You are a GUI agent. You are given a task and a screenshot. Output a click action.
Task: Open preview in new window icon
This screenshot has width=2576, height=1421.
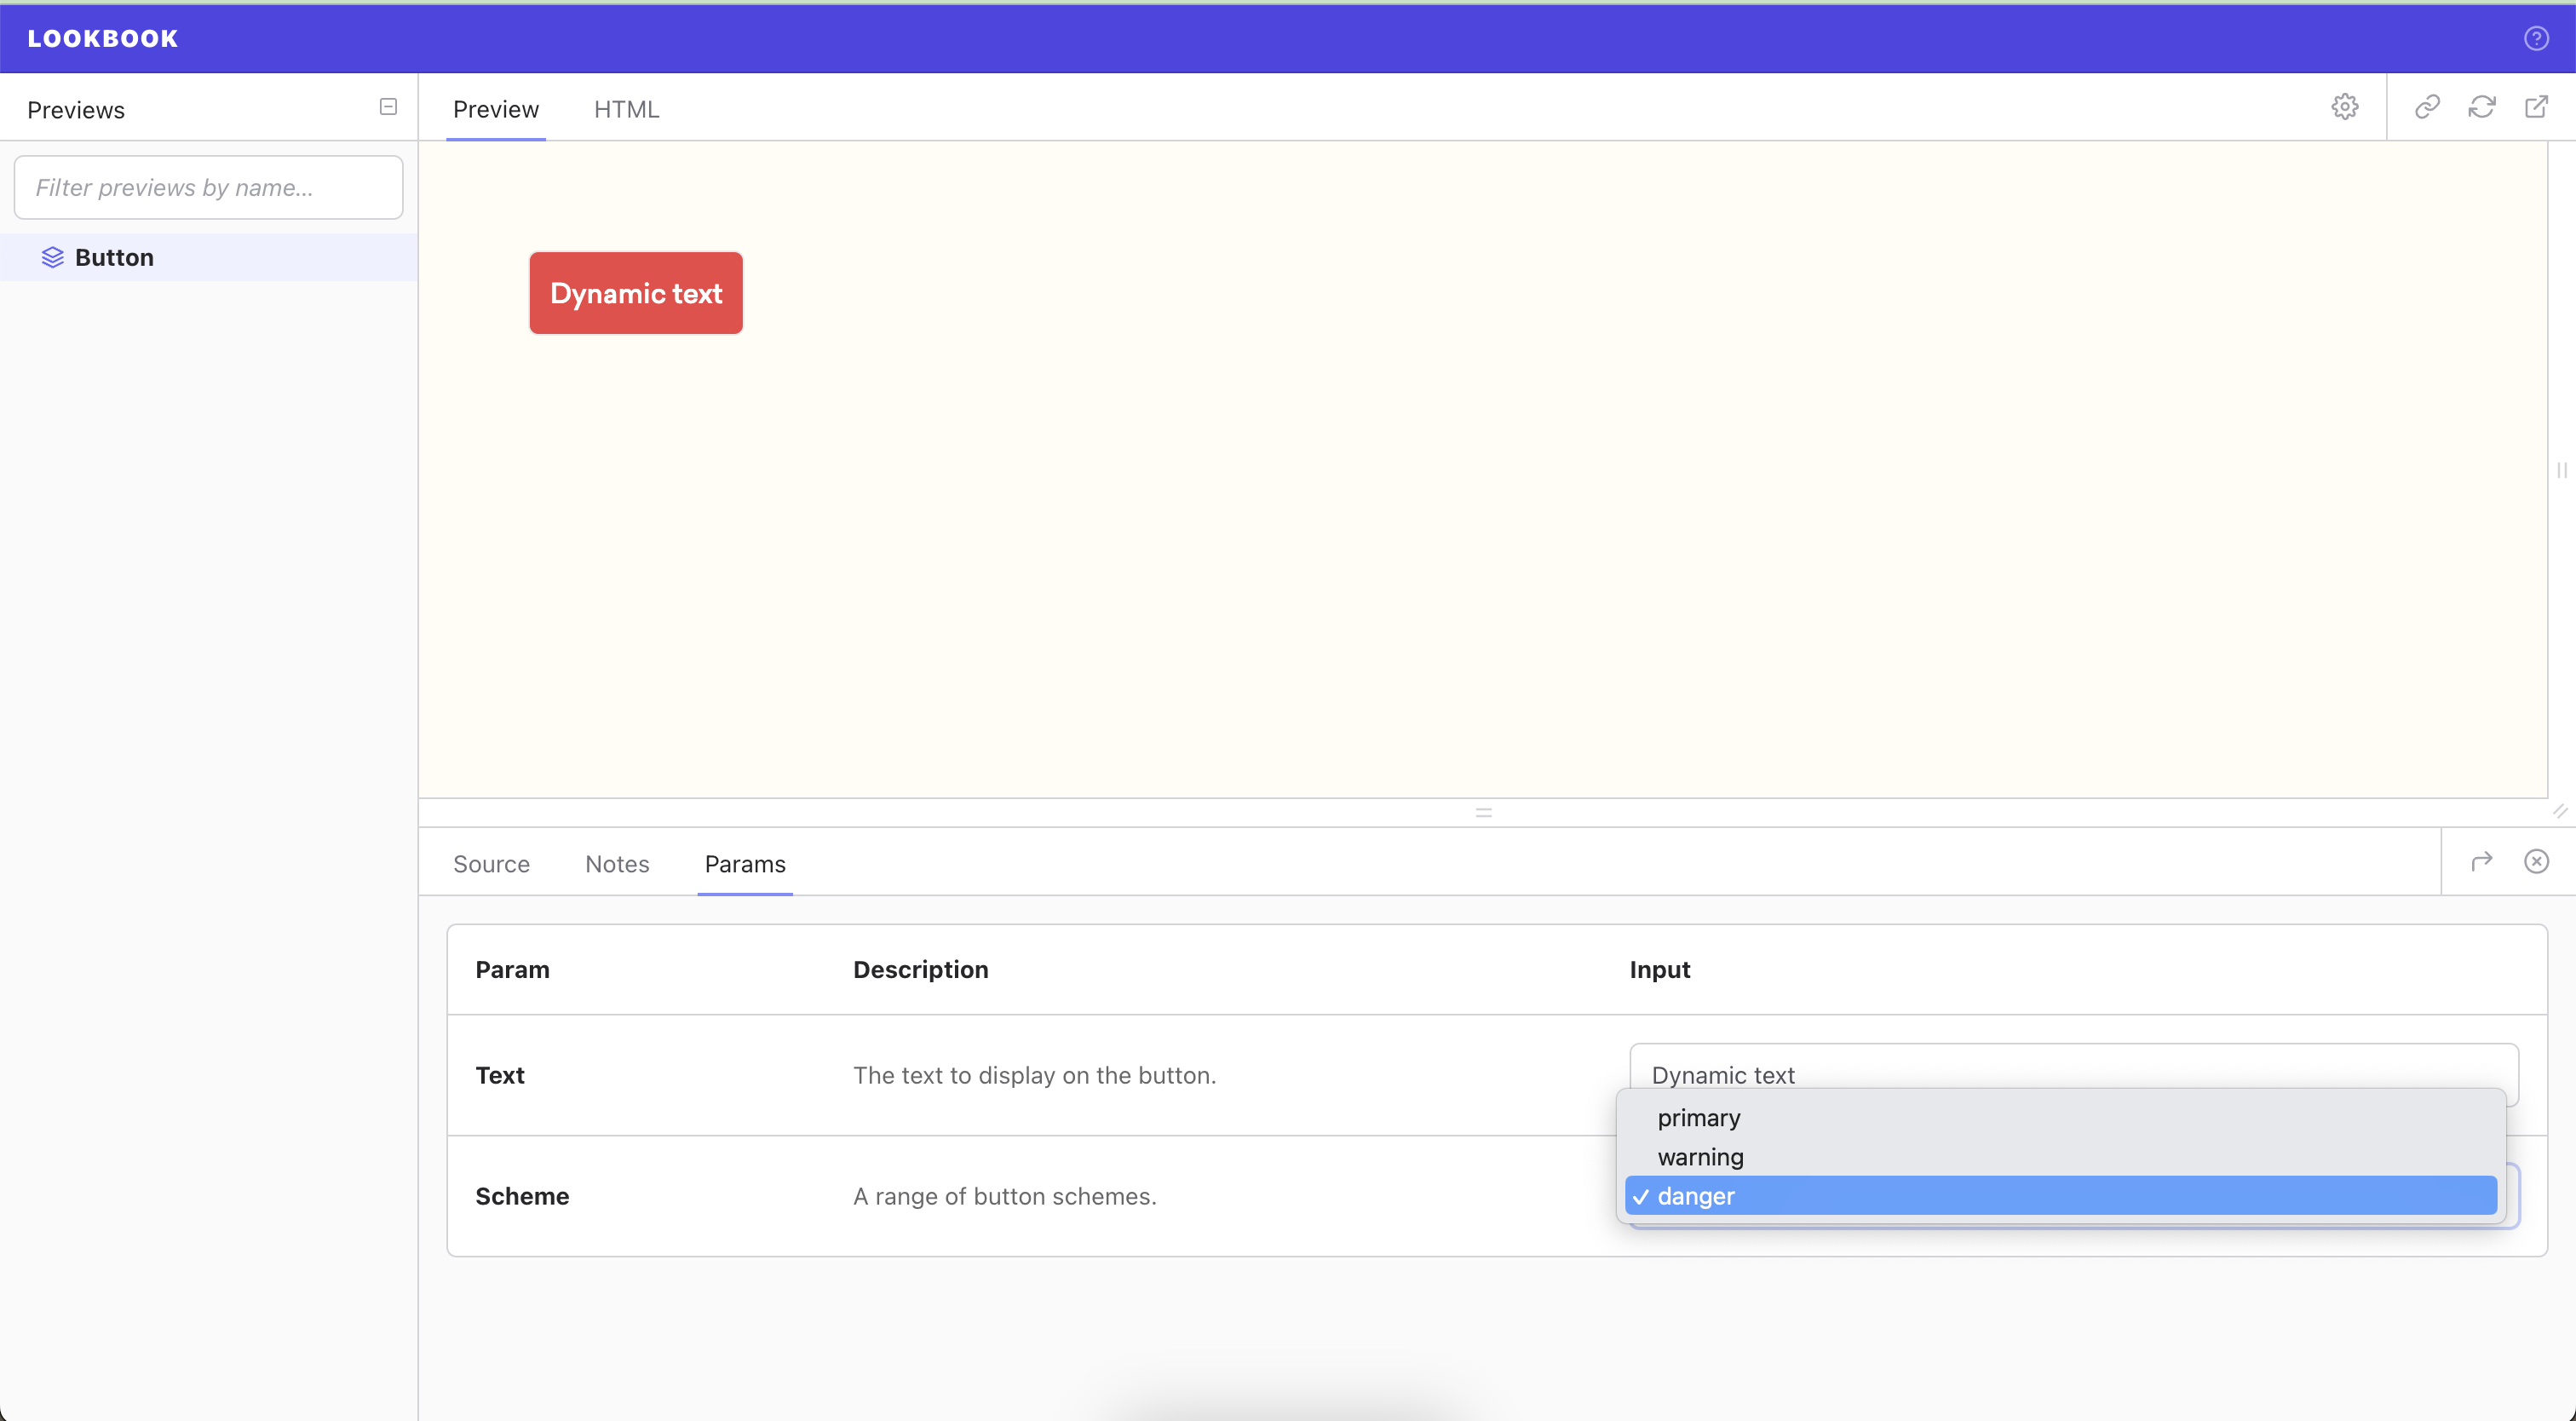(2536, 107)
